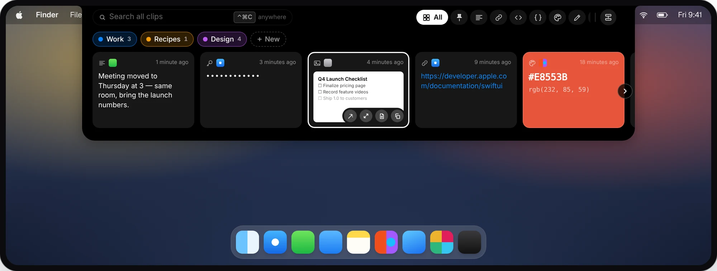
Task: Click the ^⌘C shortcut badge
Action: point(244,17)
